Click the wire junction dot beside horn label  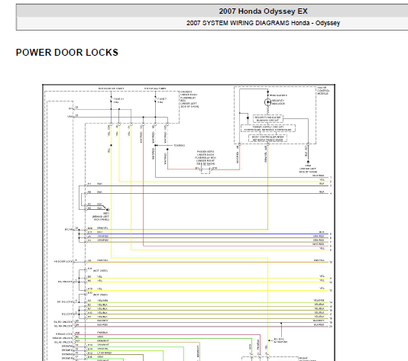(155, 145)
